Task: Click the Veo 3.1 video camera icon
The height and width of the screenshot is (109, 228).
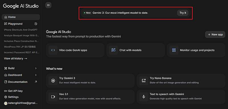Action: (53, 97)
